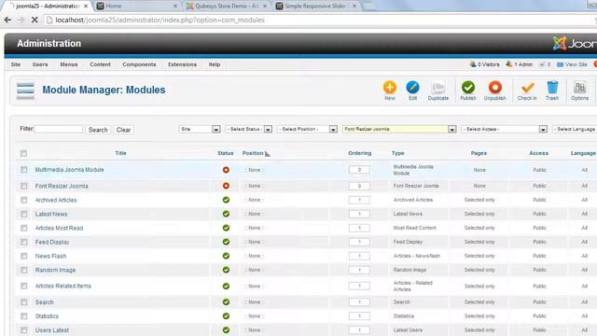Viewport: 597px width, 336px height.
Task: Open the Archived Articles title link
Action: point(56,200)
